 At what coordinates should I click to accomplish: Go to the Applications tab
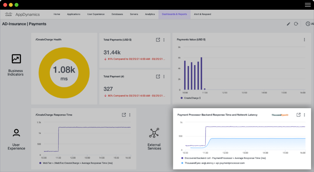pos(73,14)
